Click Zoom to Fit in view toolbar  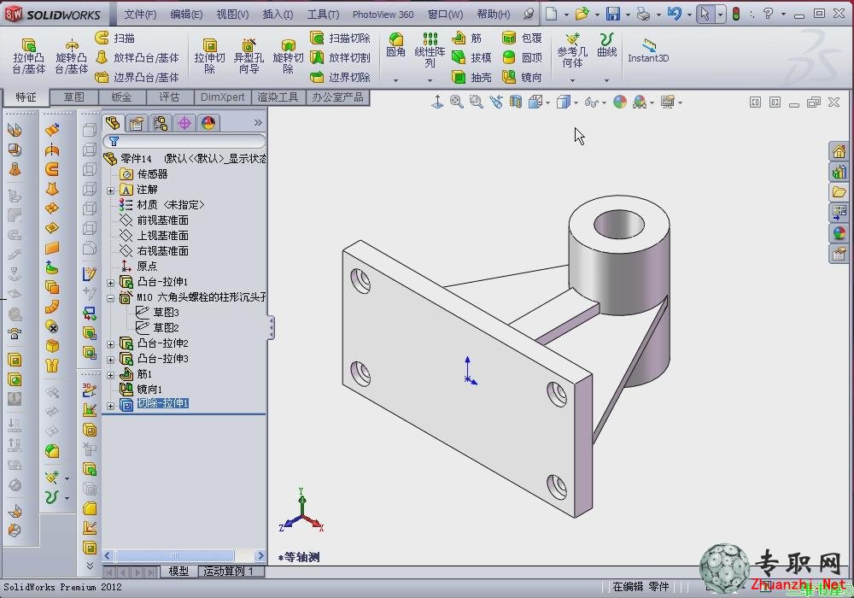pos(456,102)
